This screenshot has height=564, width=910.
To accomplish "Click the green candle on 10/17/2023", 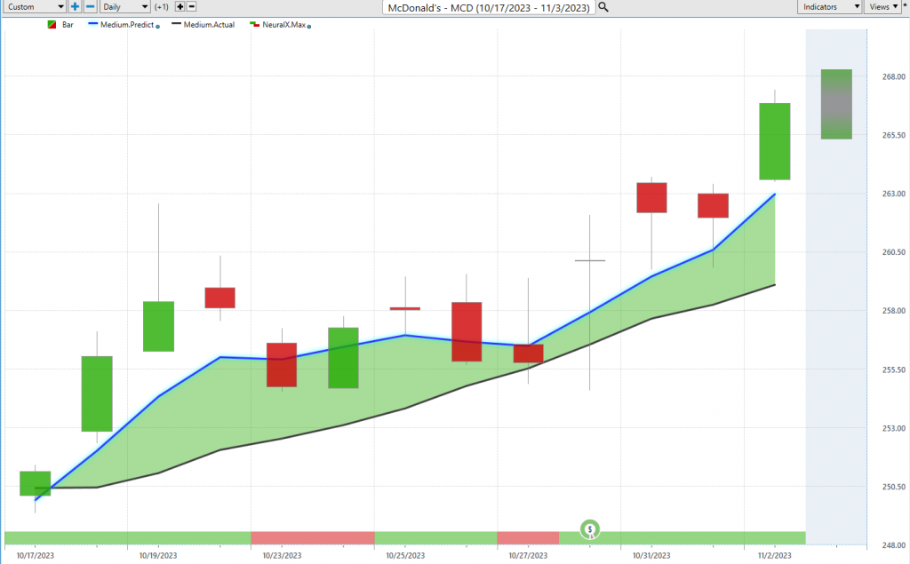I will click(x=36, y=483).
